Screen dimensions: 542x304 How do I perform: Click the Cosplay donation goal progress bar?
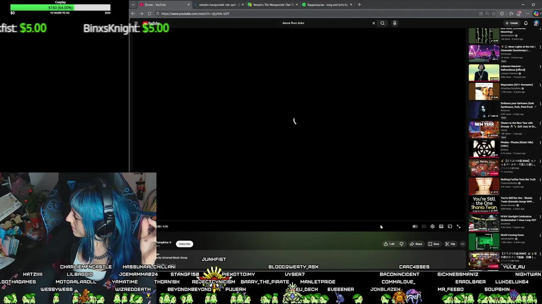point(60,8)
